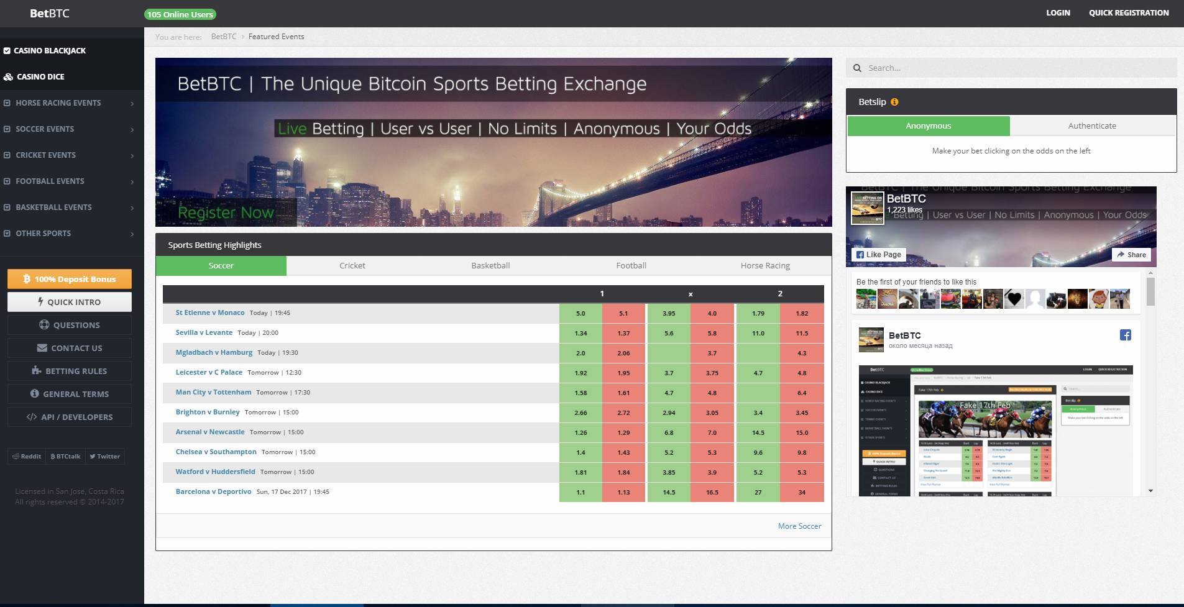The width and height of the screenshot is (1184, 607).
Task: Click the Betslip info icon
Action: pos(894,102)
